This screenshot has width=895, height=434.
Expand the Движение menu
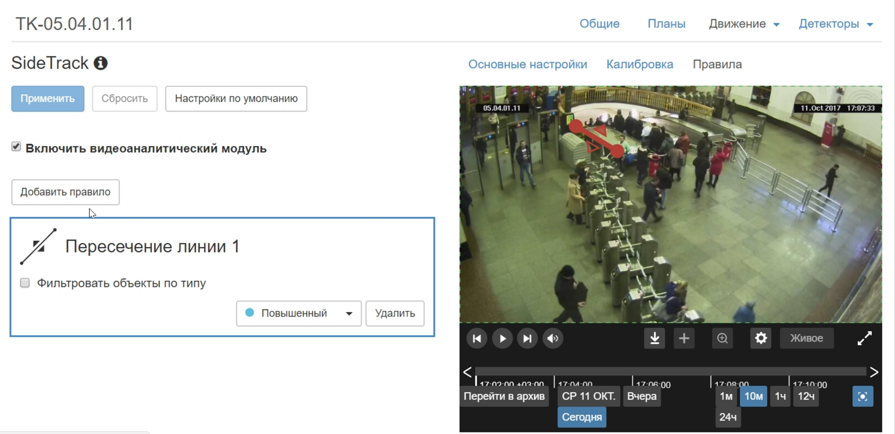(744, 24)
